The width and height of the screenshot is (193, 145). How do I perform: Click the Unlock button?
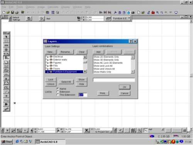(51, 84)
